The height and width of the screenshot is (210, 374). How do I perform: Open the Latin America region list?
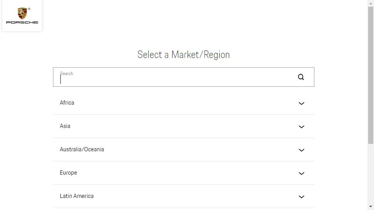[x=77, y=196]
